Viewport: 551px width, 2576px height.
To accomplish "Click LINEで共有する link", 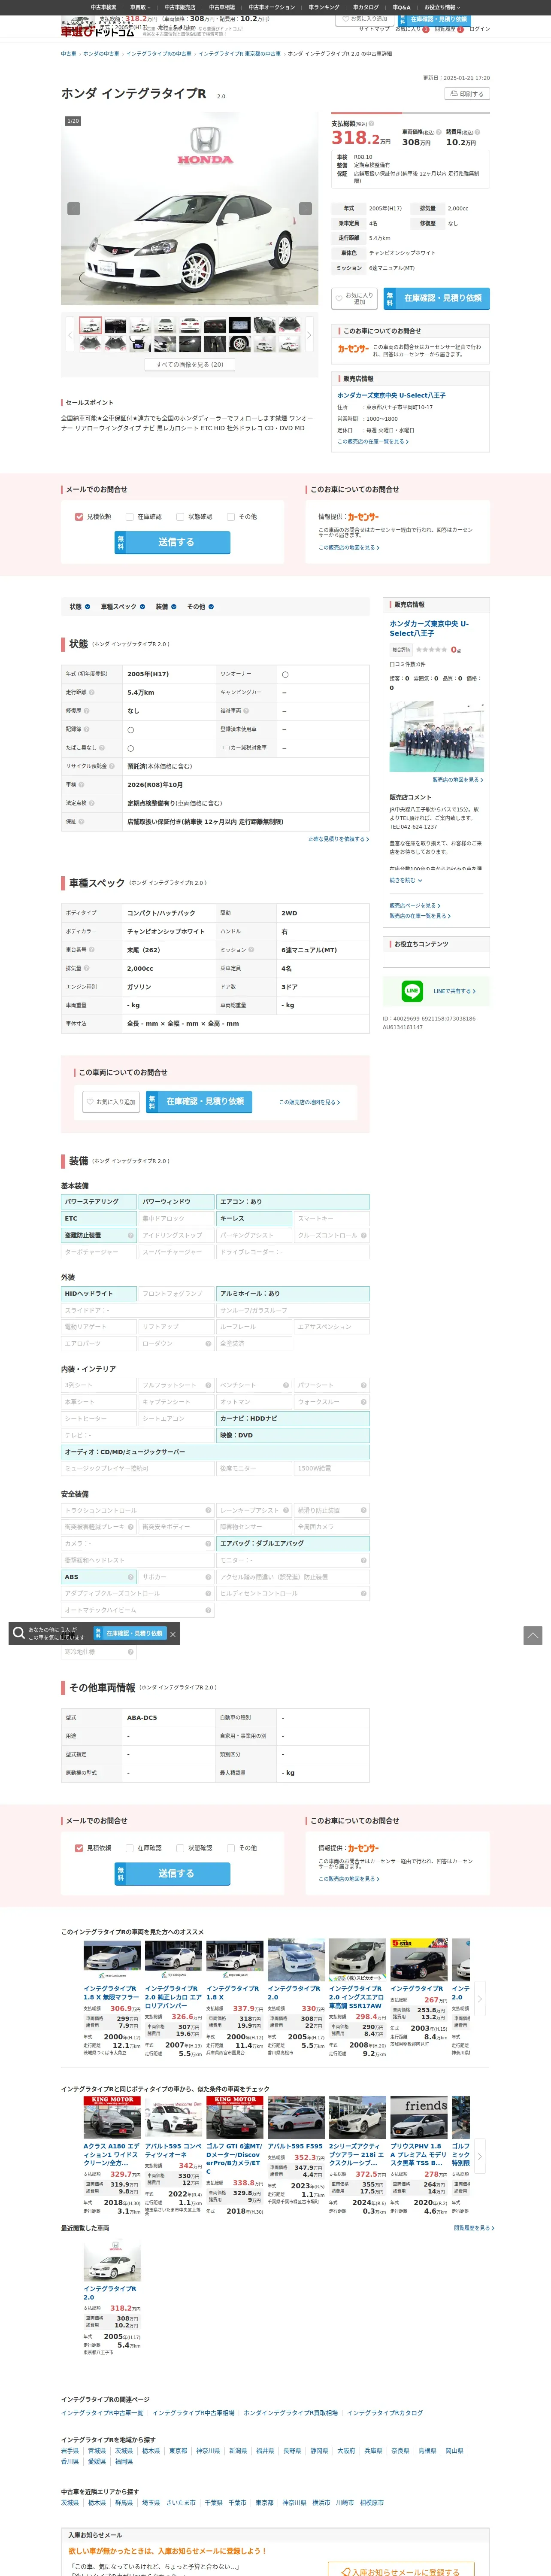I will coord(454,991).
